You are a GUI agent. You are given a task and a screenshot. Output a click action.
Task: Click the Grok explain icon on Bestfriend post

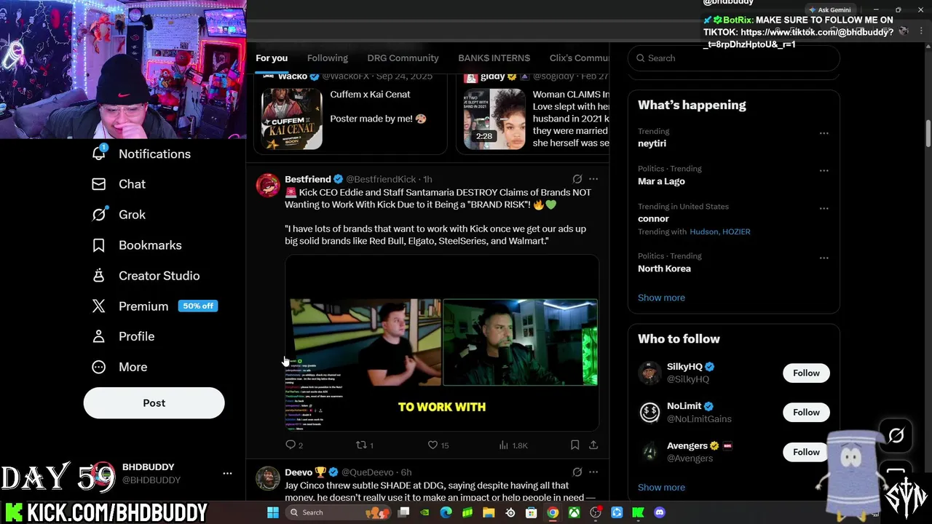point(577,179)
